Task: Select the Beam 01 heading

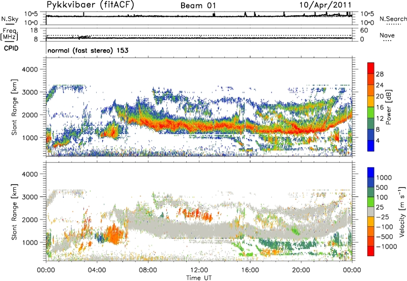Action: pyautogui.click(x=198, y=6)
